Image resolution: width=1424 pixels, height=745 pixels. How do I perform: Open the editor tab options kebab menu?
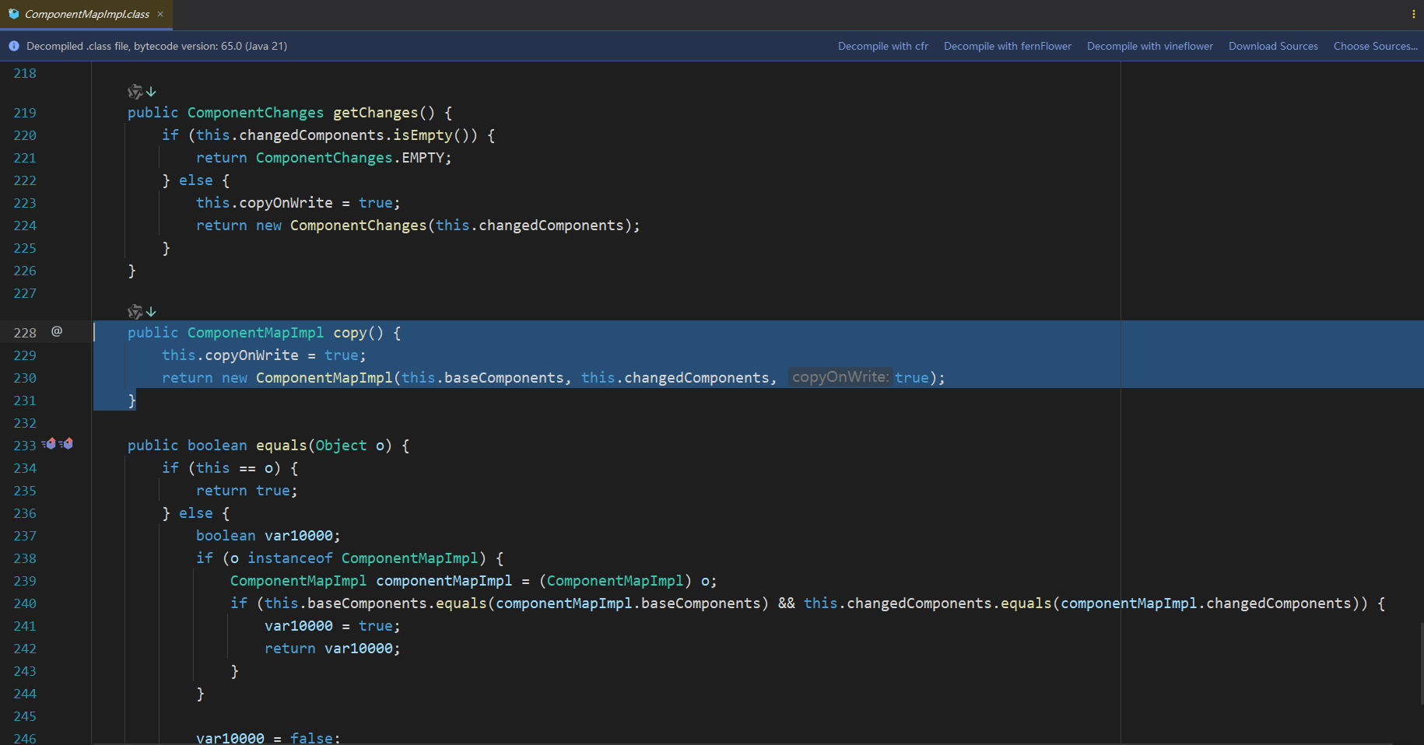[1413, 14]
